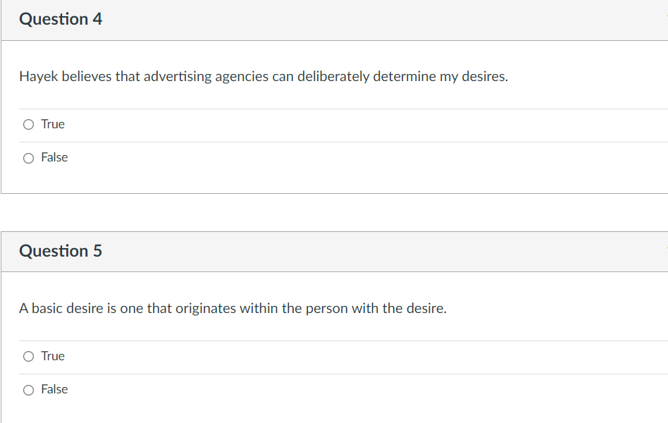668x423 pixels.
Task: Click the False label under Question 4
Action: (x=56, y=157)
